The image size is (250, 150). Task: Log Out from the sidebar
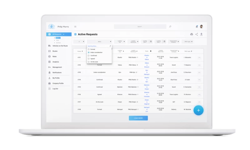[55, 89]
